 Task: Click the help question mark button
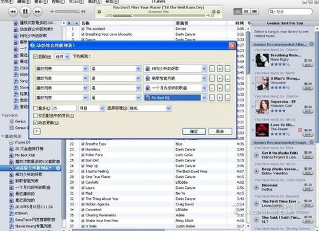37,131
